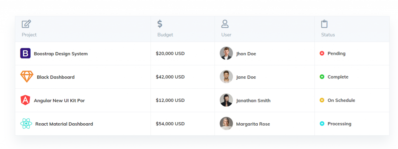Select Jane Doe's avatar photo
Image resolution: width=398 pixels, height=149 pixels.
[x=226, y=77]
